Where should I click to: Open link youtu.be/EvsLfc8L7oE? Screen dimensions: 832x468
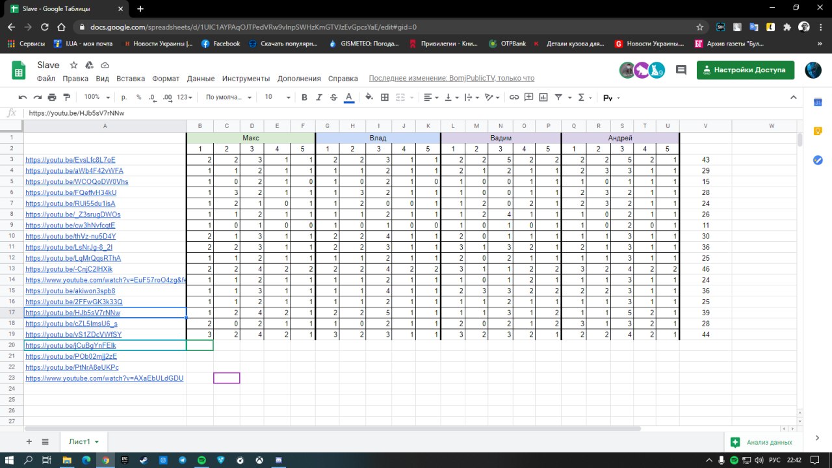point(70,160)
